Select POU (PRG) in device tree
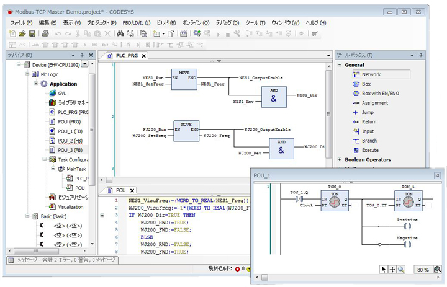The height and width of the screenshot is (287, 447). (65, 121)
